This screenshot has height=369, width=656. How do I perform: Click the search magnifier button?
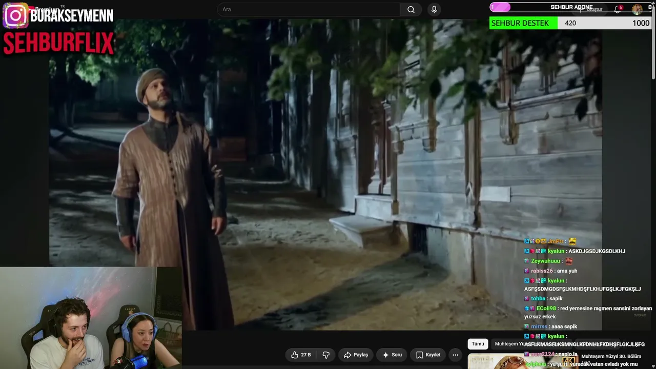coord(411,10)
